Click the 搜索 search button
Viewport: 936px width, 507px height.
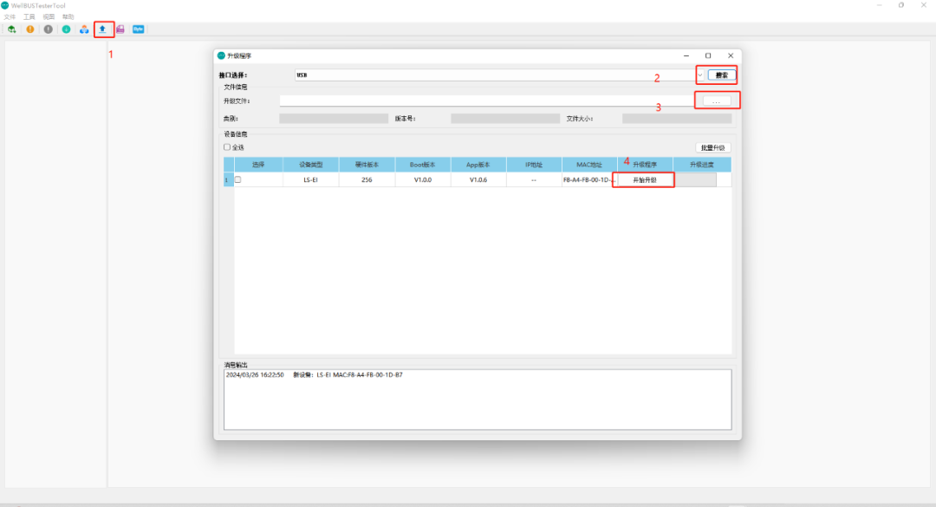[x=722, y=75]
